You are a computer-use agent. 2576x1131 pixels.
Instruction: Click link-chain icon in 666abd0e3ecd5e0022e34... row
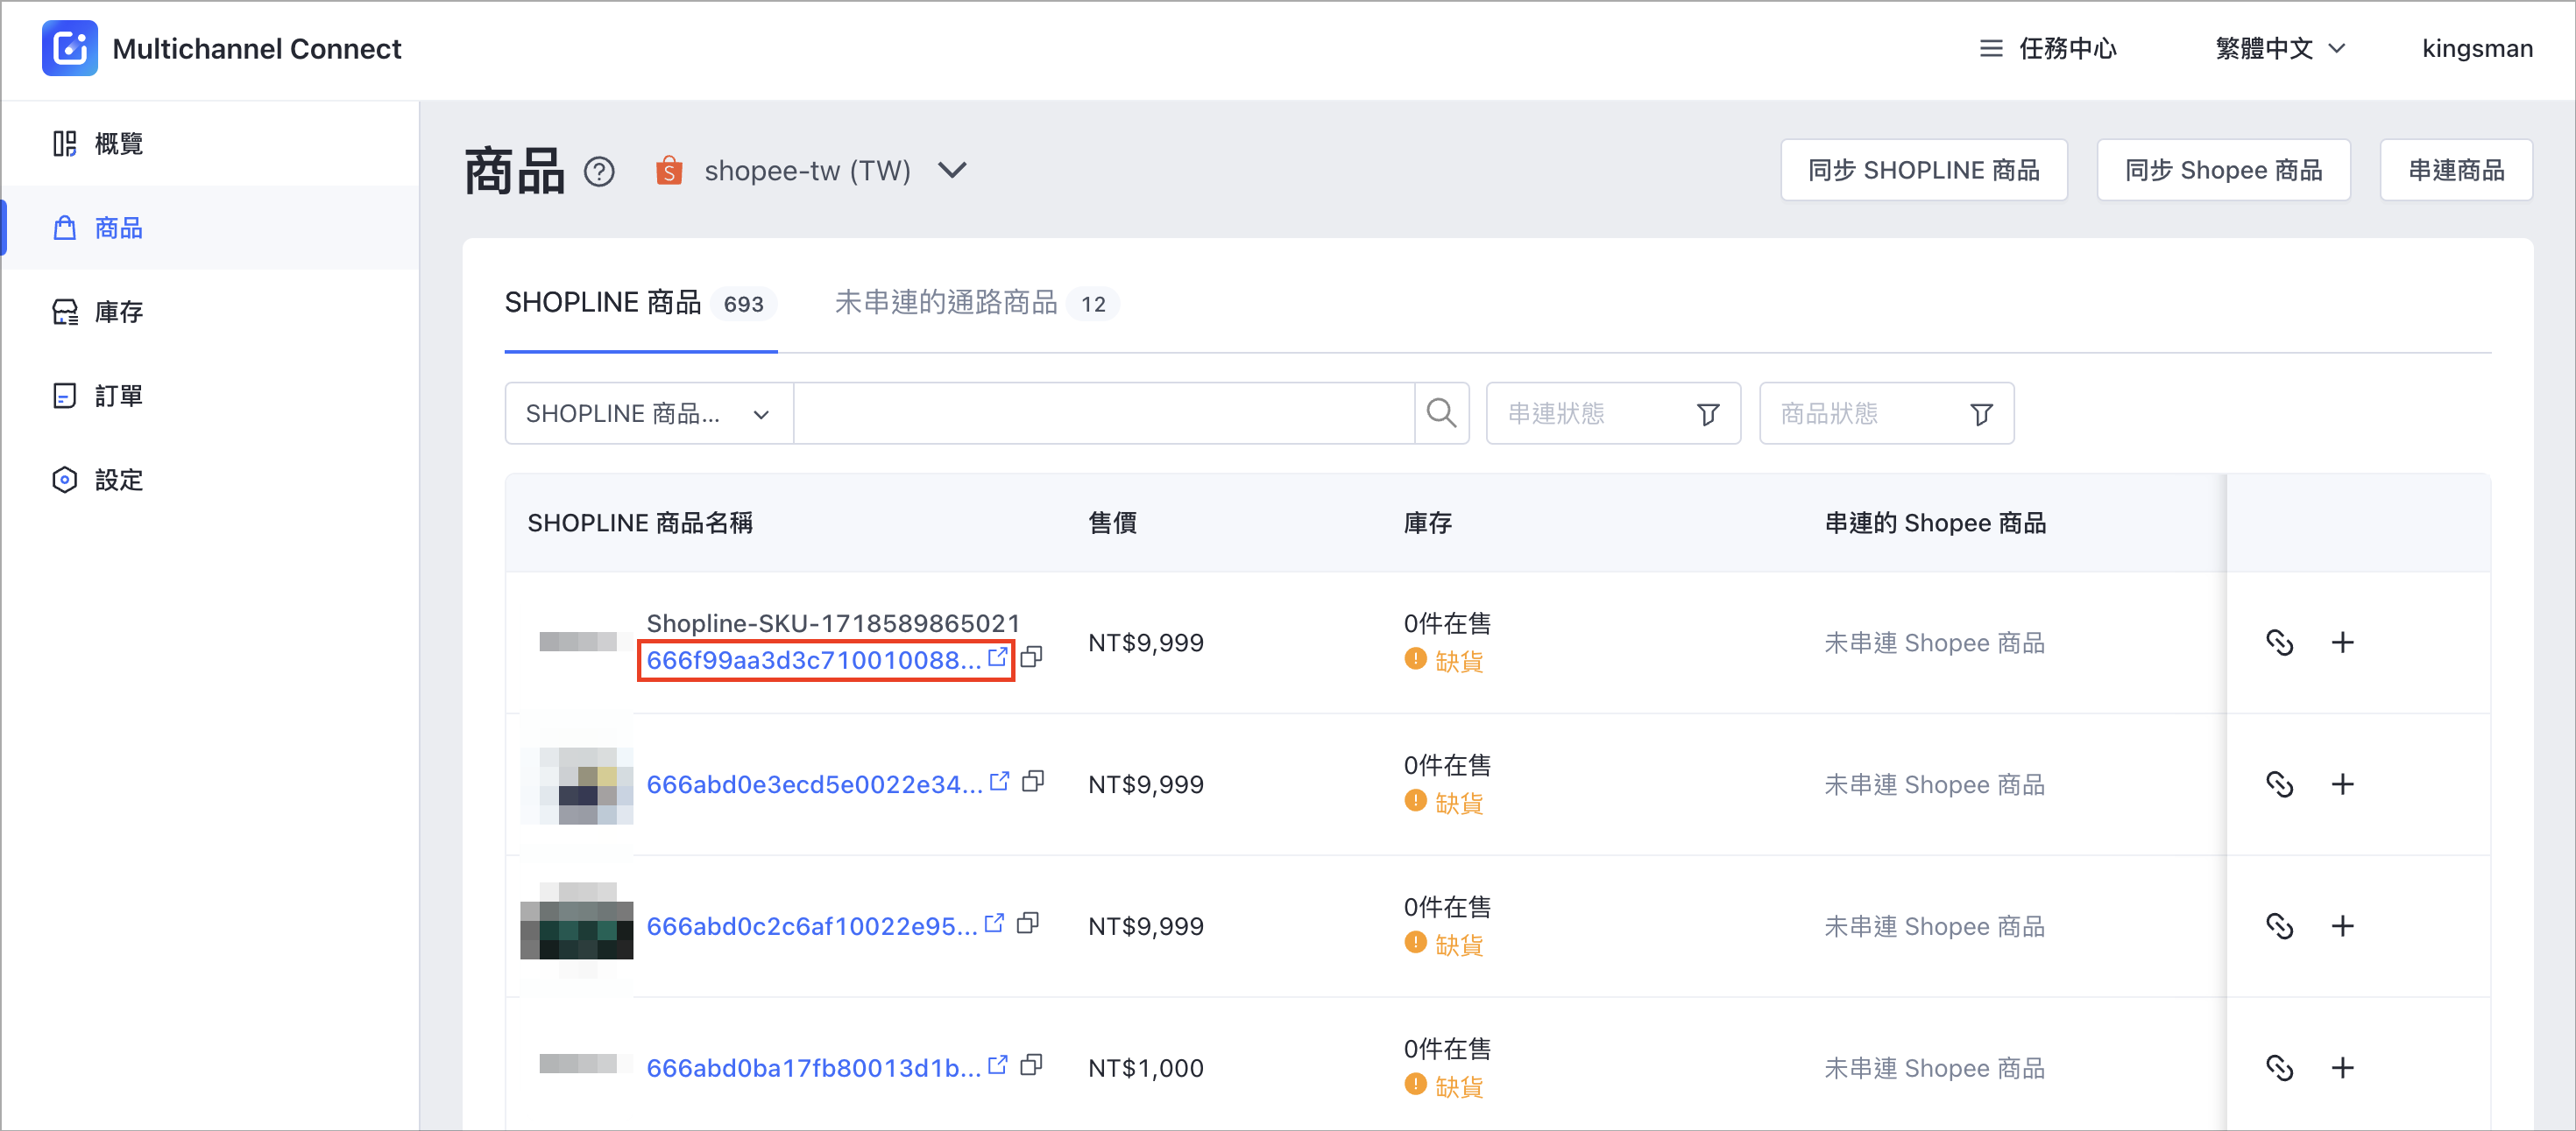point(2279,784)
